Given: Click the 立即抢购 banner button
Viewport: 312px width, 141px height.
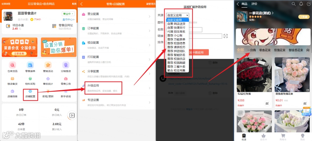Looking at the screenshot, I should (19, 54).
